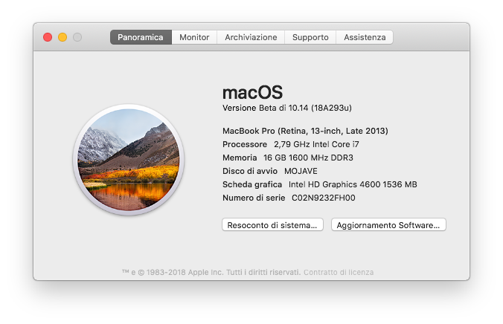503x324 pixels.
Task: Click the version text Beta di 10.14 (18A293u)
Action: (x=305, y=108)
